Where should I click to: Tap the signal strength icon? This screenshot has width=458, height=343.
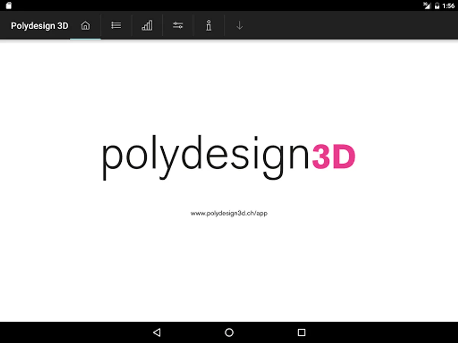(427, 5)
